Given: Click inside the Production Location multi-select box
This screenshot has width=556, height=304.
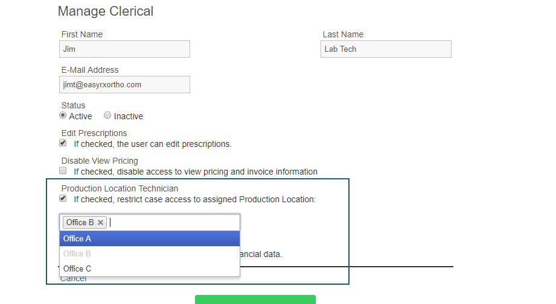Looking at the screenshot, I should click(175, 223).
